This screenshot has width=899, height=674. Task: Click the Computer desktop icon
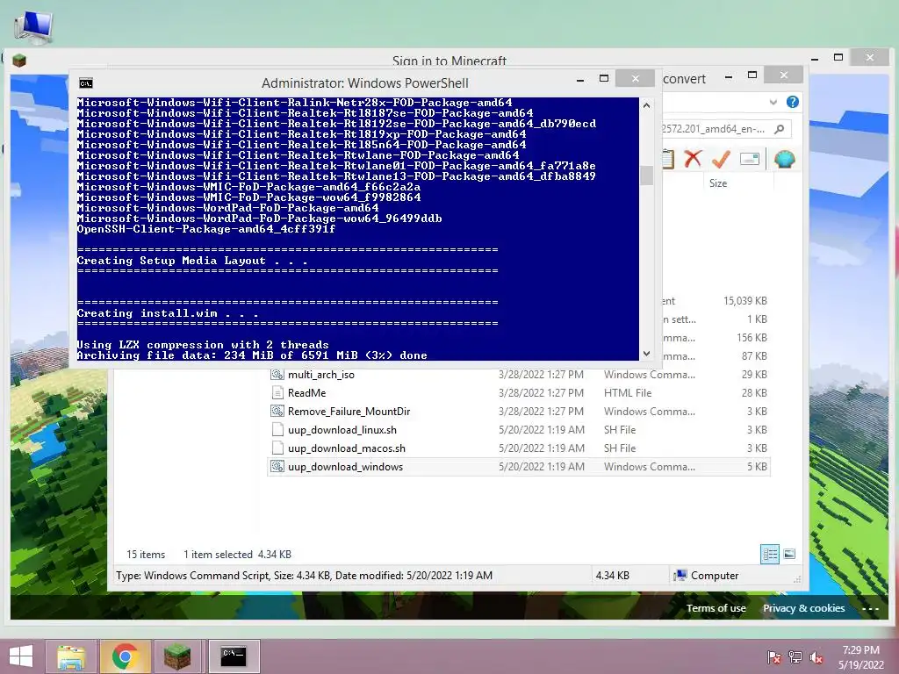pyautogui.click(x=33, y=27)
